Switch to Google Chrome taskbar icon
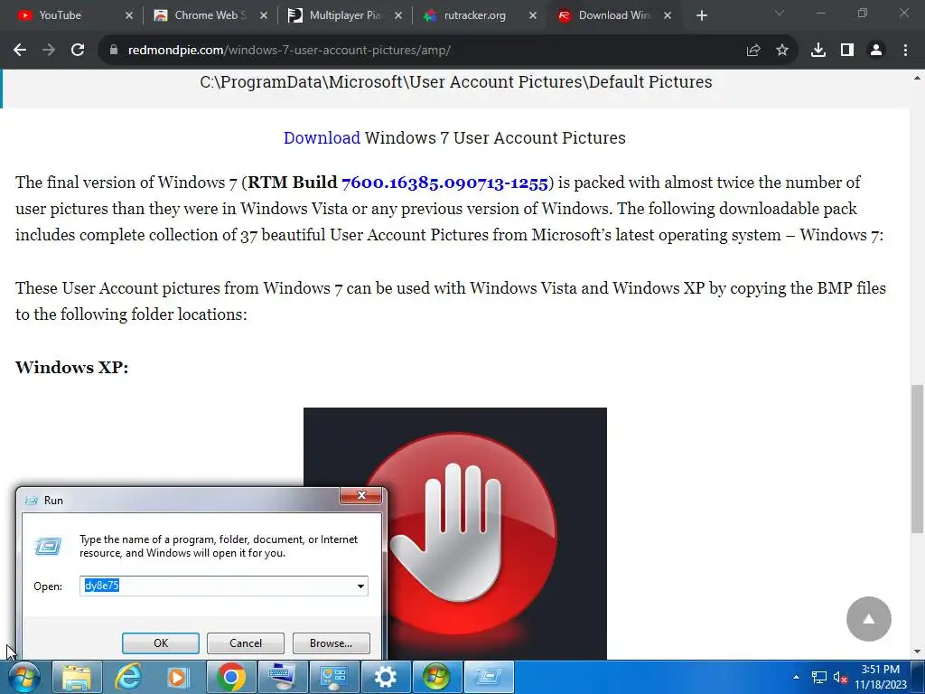 pyautogui.click(x=230, y=677)
